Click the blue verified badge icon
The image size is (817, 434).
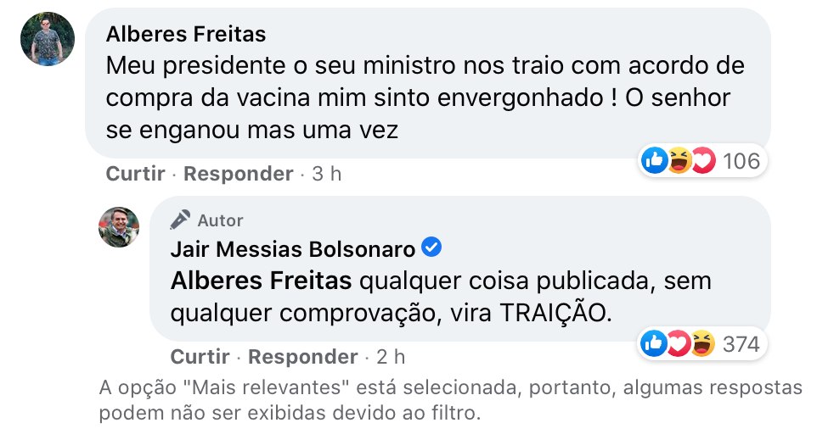431,248
